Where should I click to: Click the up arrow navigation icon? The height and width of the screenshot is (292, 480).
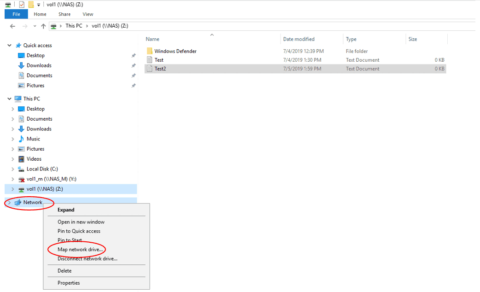pos(43,26)
